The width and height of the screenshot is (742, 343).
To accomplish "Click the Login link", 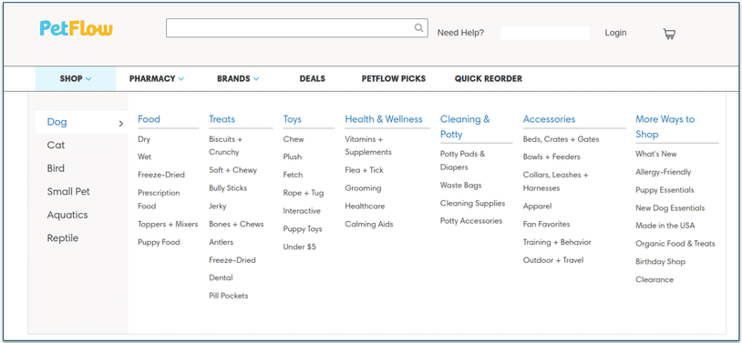I will click(x=615, y=33).
